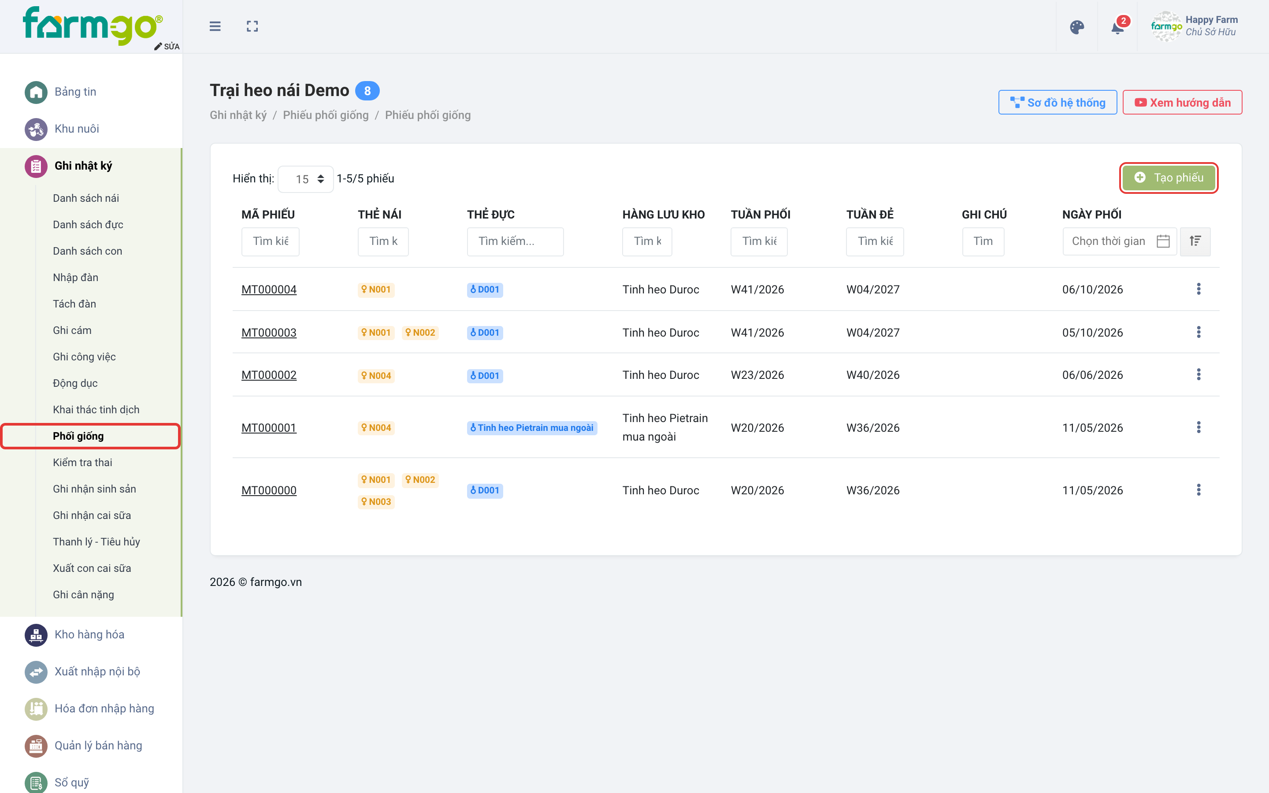The height and width of the screenshot is (793, 1269).
Task: Click the Thẻ đực search field
Action: pos(515,241)
